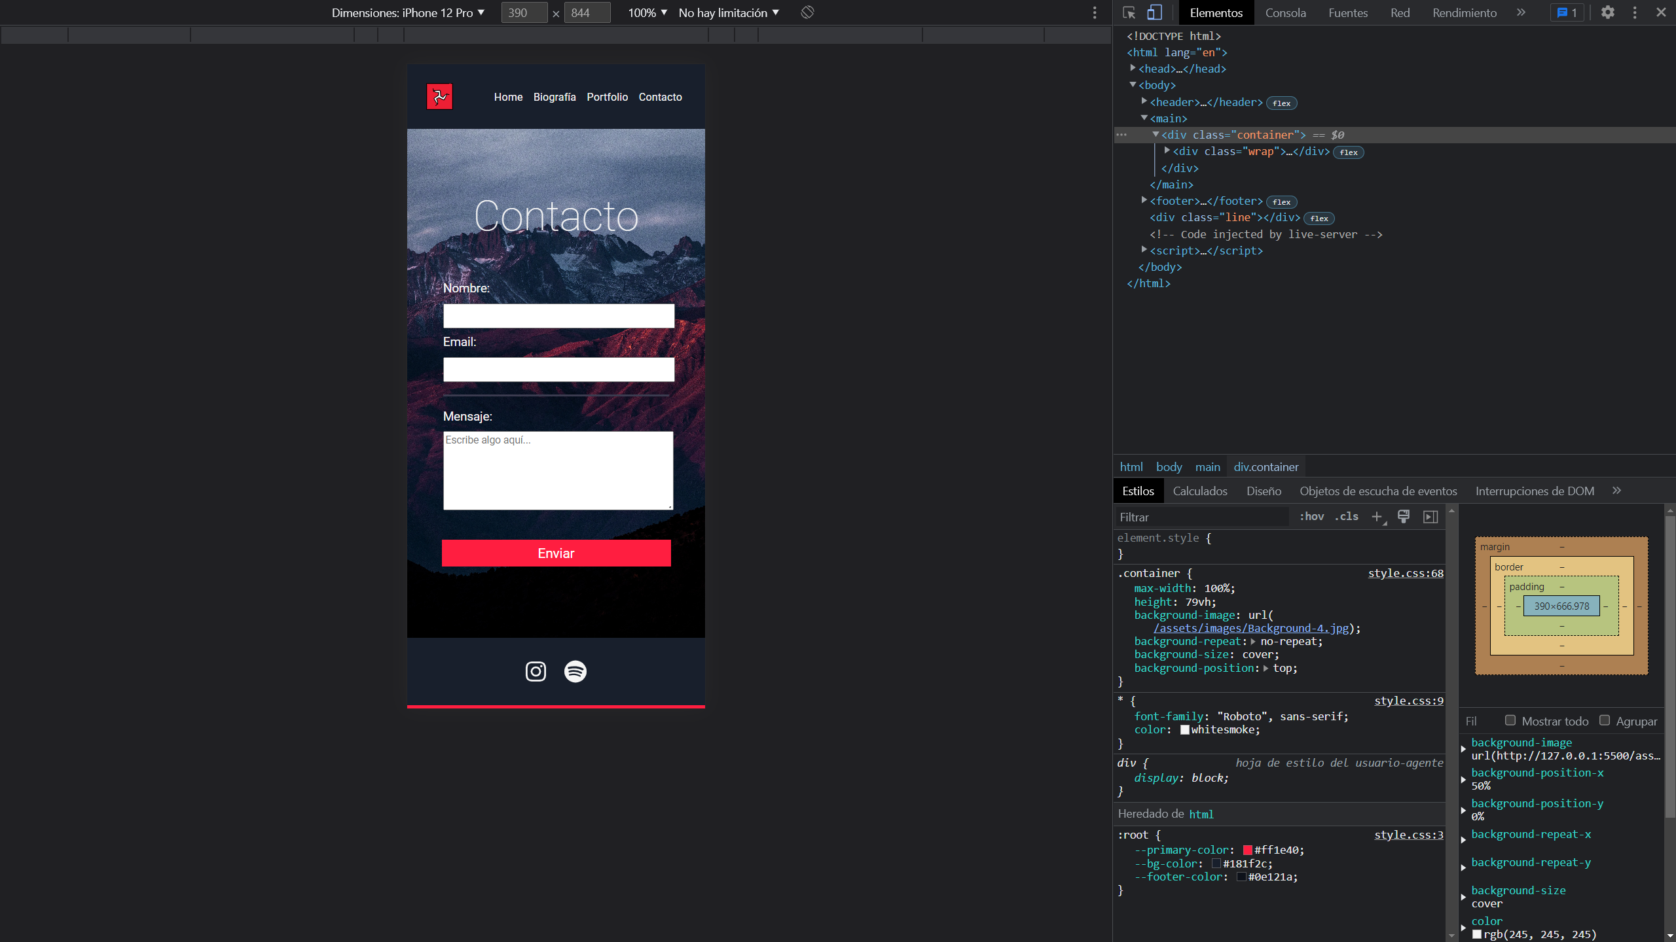Click the Nombre input field
This screenshot has height=942, width=1676.
click(558, 316)
